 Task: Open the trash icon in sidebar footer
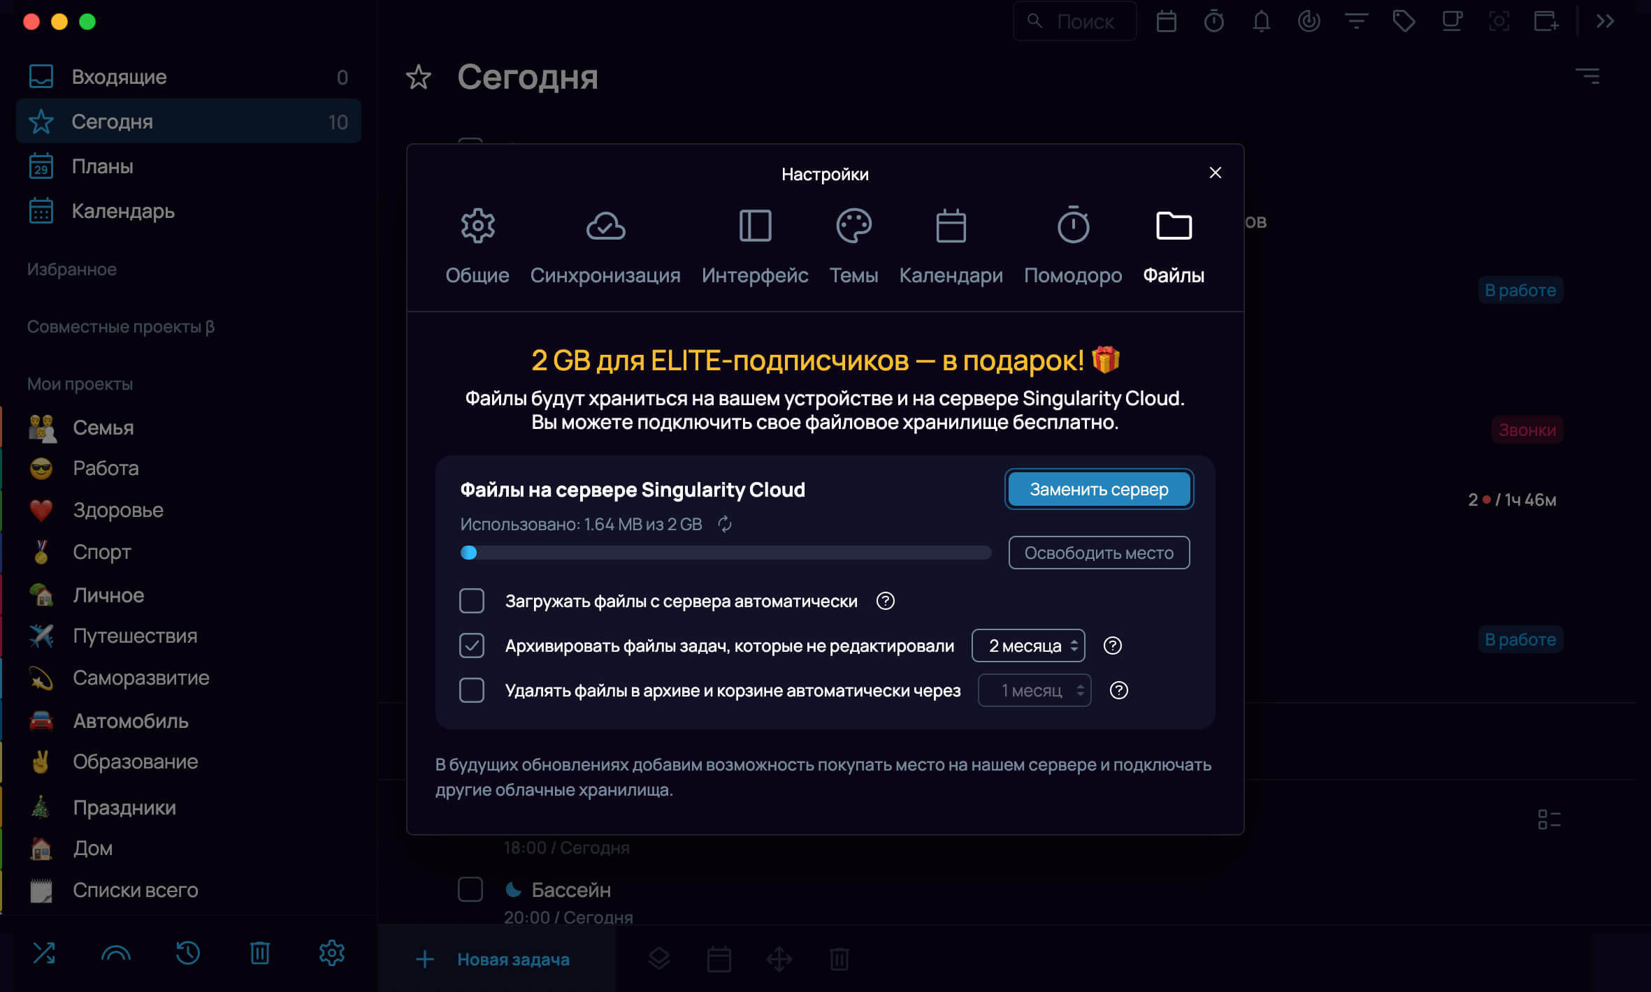pos(260,953)
